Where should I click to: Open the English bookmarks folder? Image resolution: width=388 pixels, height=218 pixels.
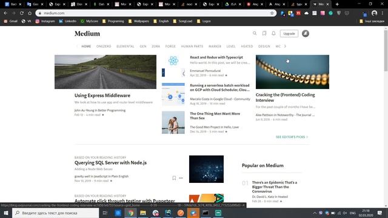tap(161, 21)
